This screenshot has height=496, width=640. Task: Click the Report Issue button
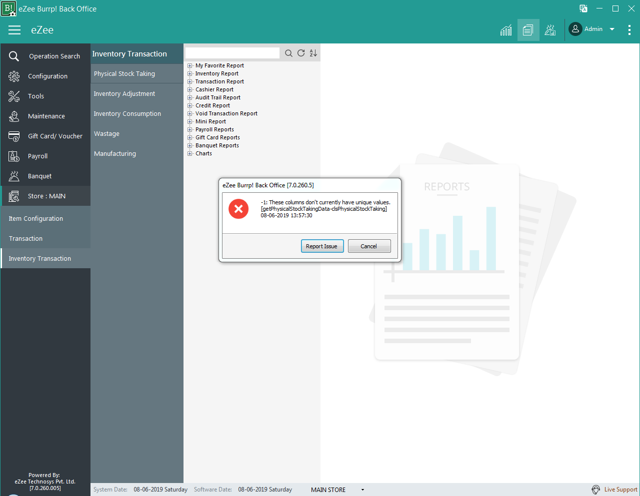(x=322, y=246)
